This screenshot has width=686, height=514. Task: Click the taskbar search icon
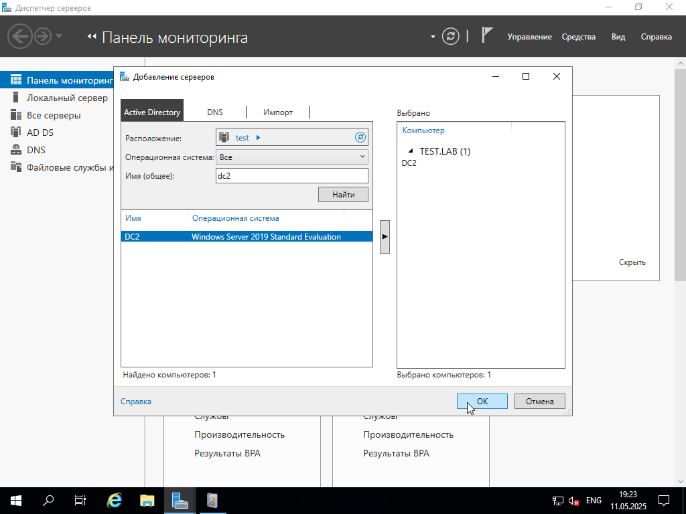point(48,501)
